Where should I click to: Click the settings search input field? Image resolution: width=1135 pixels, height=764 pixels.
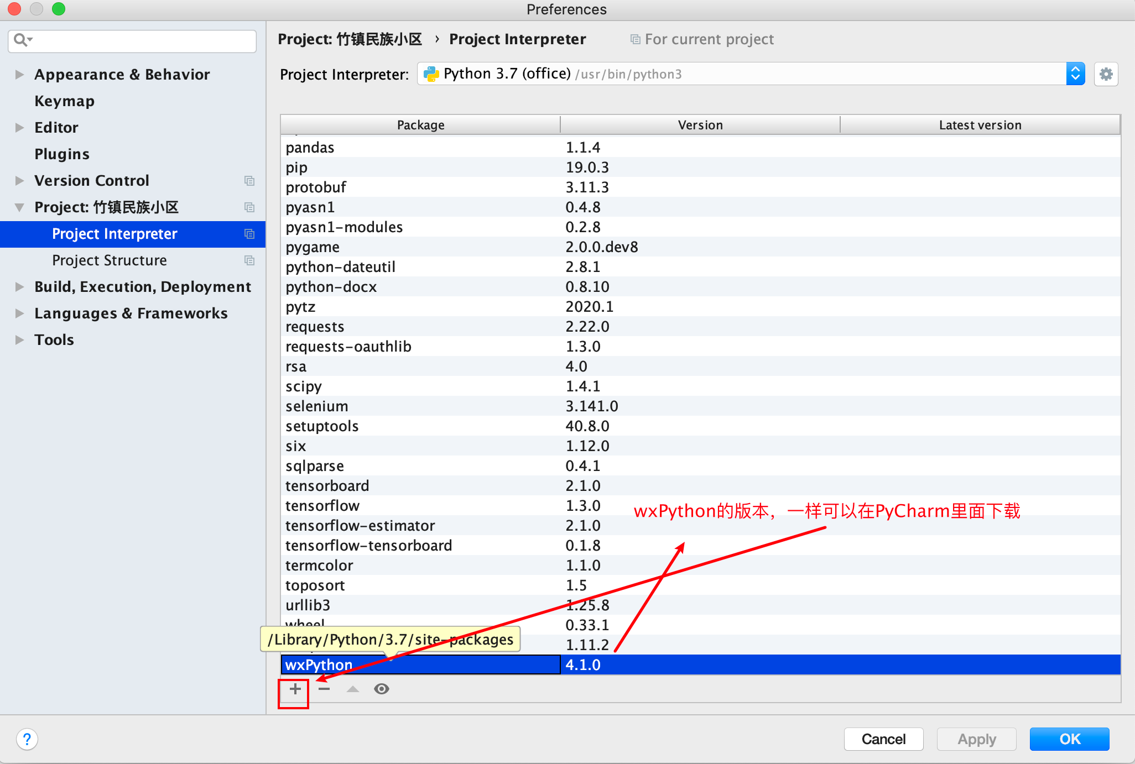[x=144, y=41]
